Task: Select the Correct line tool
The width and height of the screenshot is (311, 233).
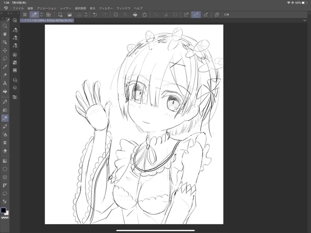Action: pos(5,201)
